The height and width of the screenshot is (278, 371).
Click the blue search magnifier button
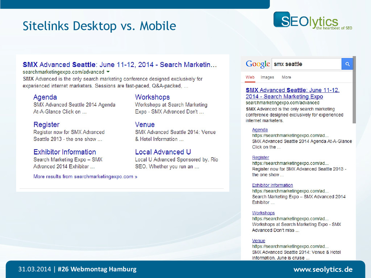(347, 64)
